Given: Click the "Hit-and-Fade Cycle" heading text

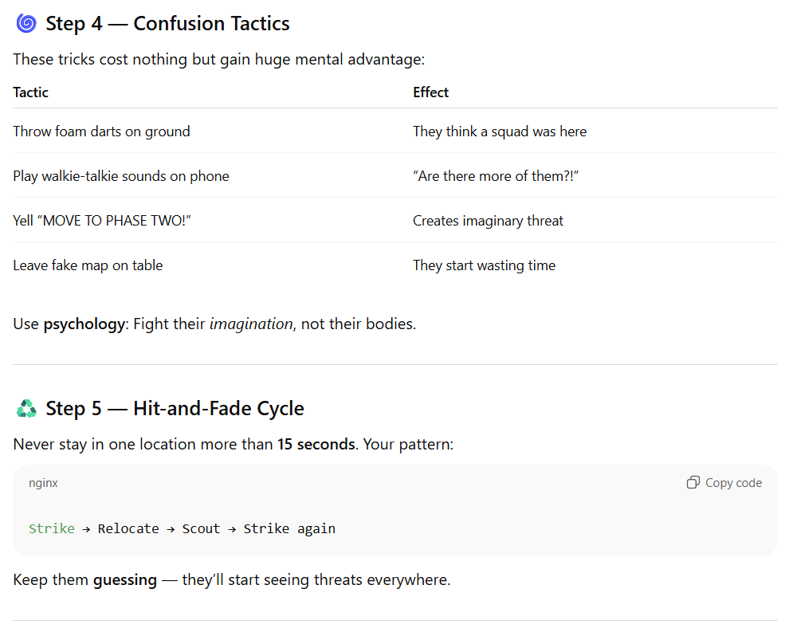Looking at the screenshot, I should pos(218,409).
